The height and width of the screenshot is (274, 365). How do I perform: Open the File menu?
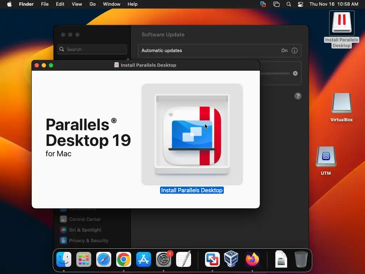point(45,4)
